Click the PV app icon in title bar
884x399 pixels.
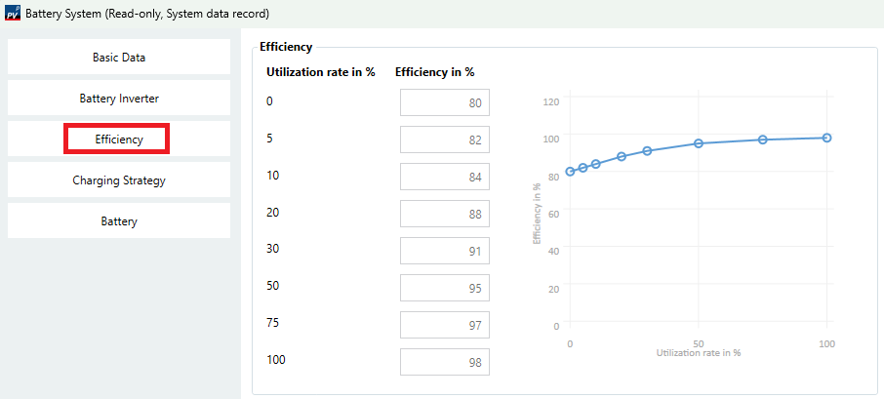pos(13,14)
